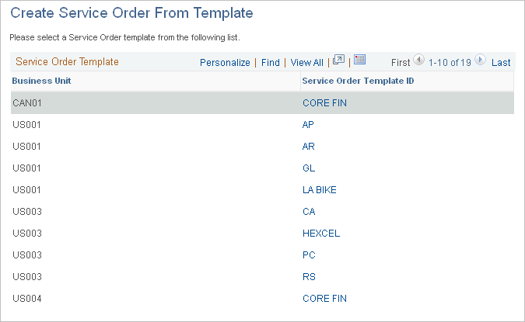This screenshot has height=322, width=525.
Task: Click the Find link
Action: click(x=271, y=63)
